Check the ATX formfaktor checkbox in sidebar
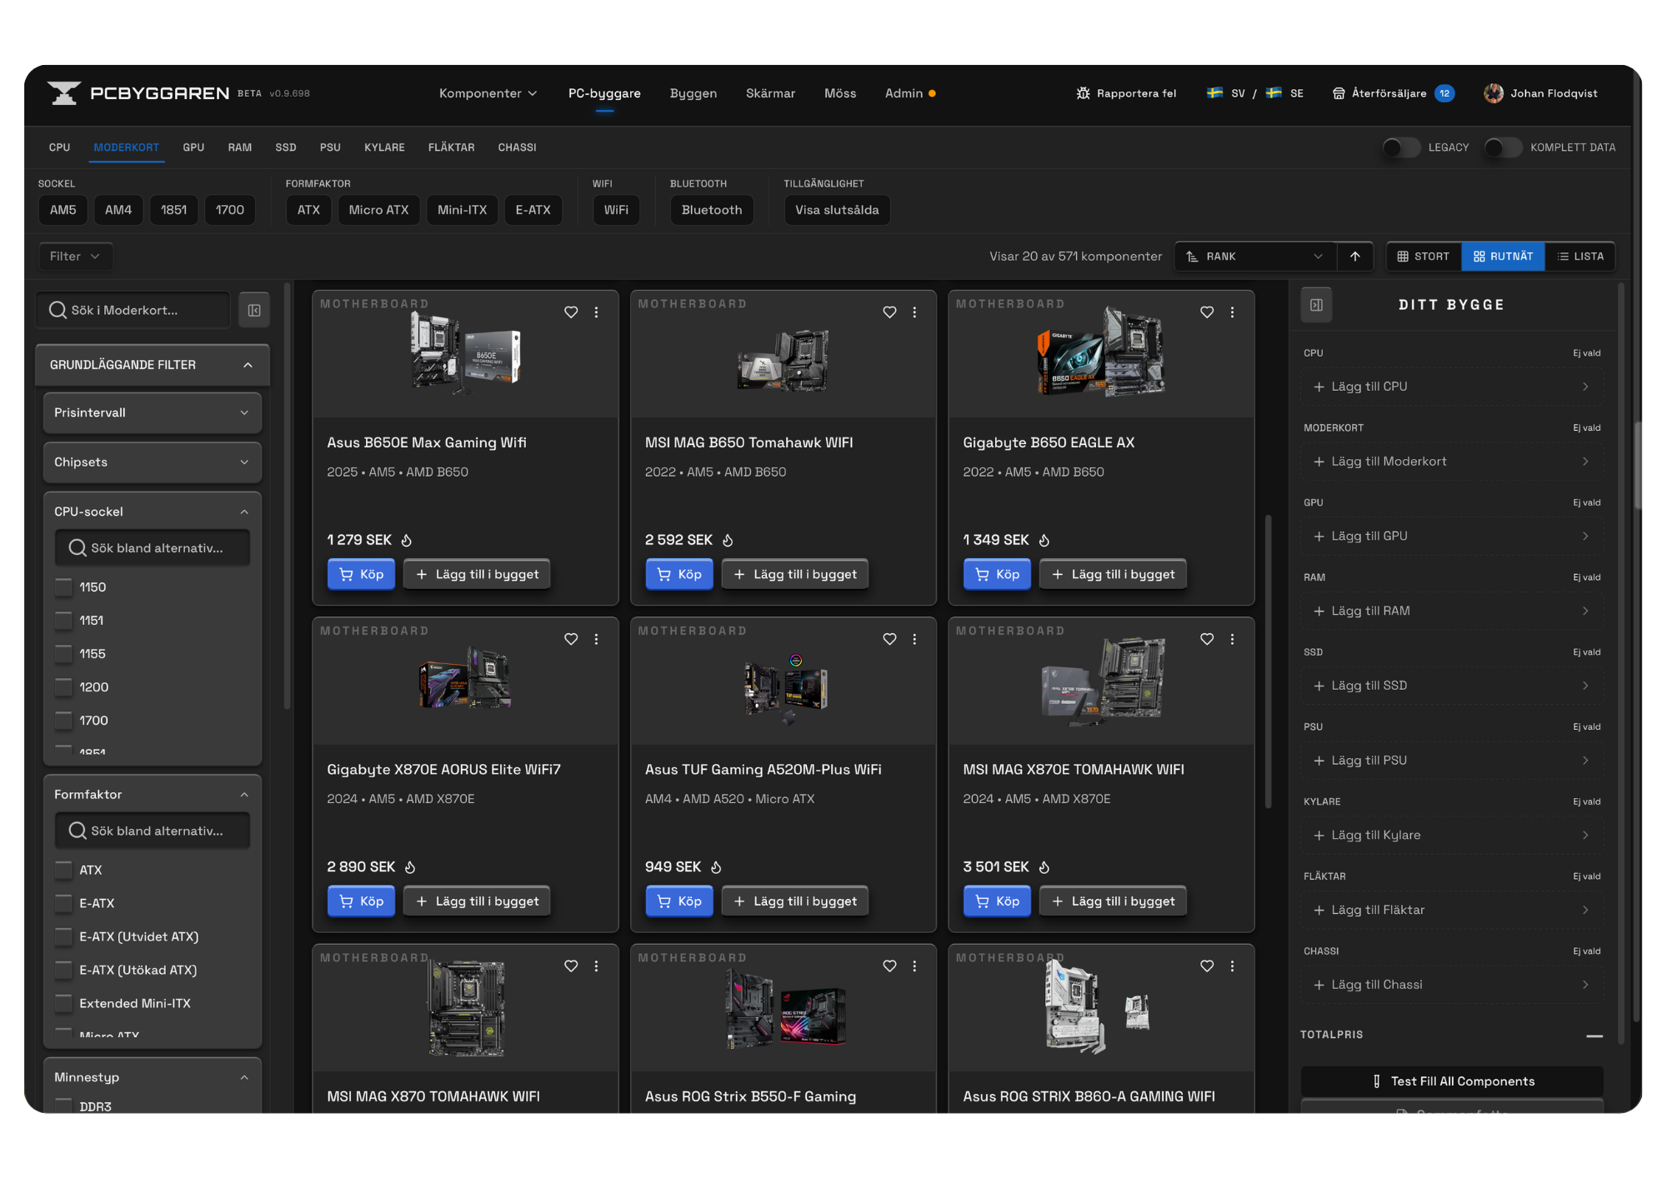 (63, 870)
